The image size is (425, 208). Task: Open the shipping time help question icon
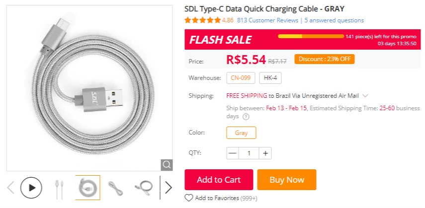tap(246, 116)
